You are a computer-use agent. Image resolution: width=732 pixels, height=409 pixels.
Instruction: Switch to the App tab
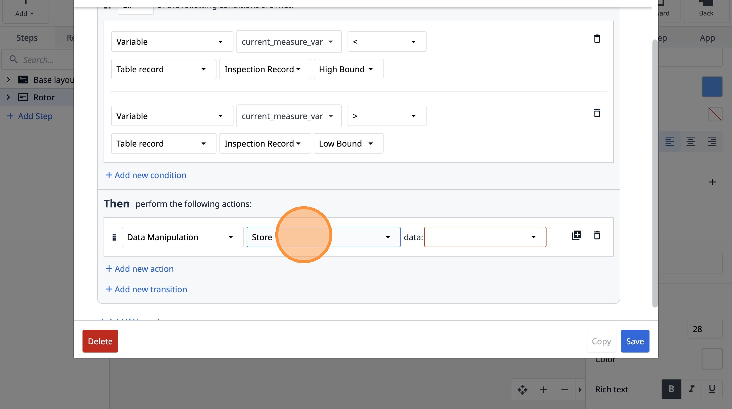pos(707,38)
